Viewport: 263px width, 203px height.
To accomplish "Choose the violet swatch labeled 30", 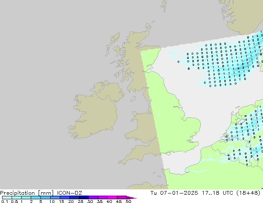I will point(93,198).
